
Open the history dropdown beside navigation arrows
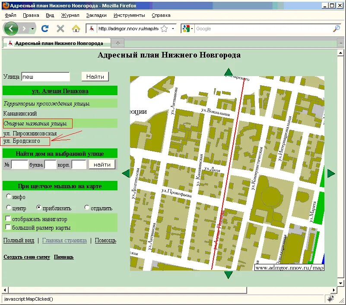32,29
